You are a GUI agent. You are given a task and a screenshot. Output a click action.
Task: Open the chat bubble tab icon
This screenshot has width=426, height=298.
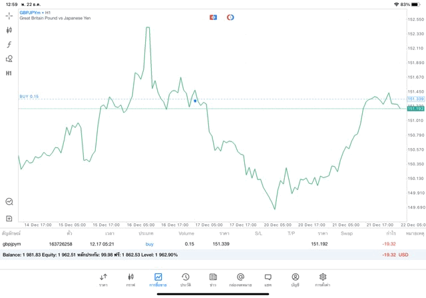(268, 277)
